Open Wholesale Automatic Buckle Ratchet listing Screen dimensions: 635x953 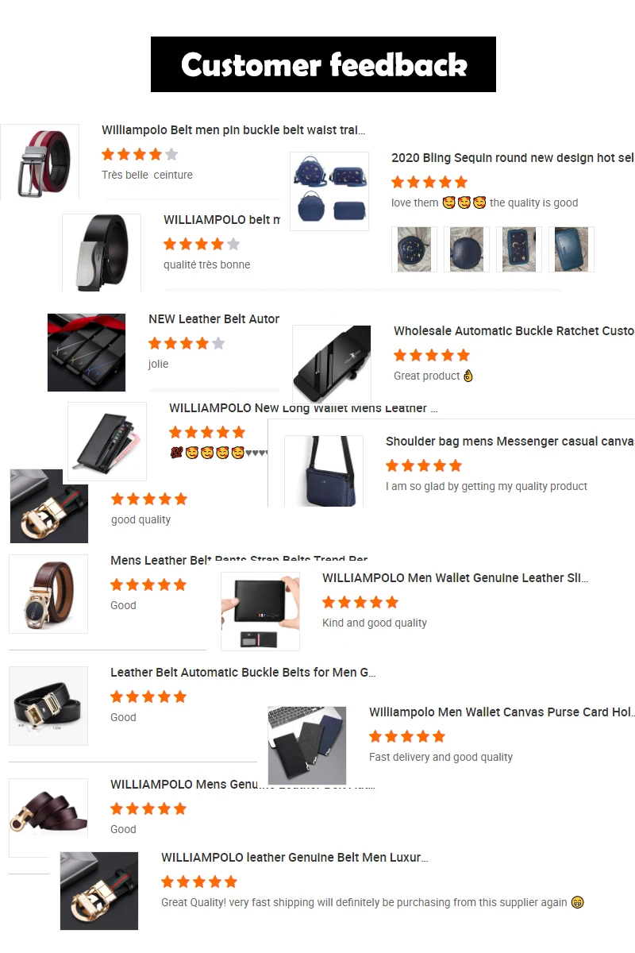click(x=514, y=331)
